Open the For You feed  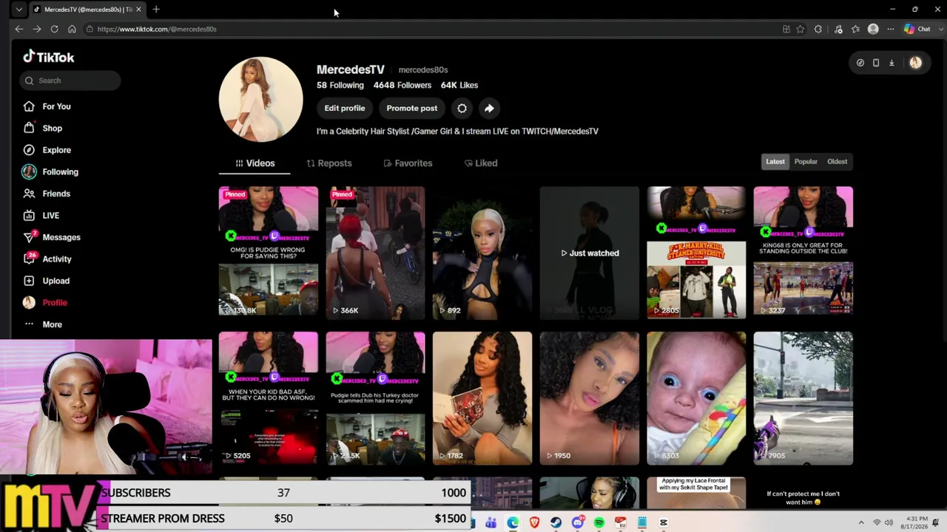[47, 106]
